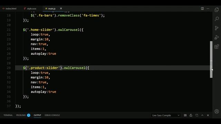Click 'autoplay:true' on line 34

[x=44, y=92]
